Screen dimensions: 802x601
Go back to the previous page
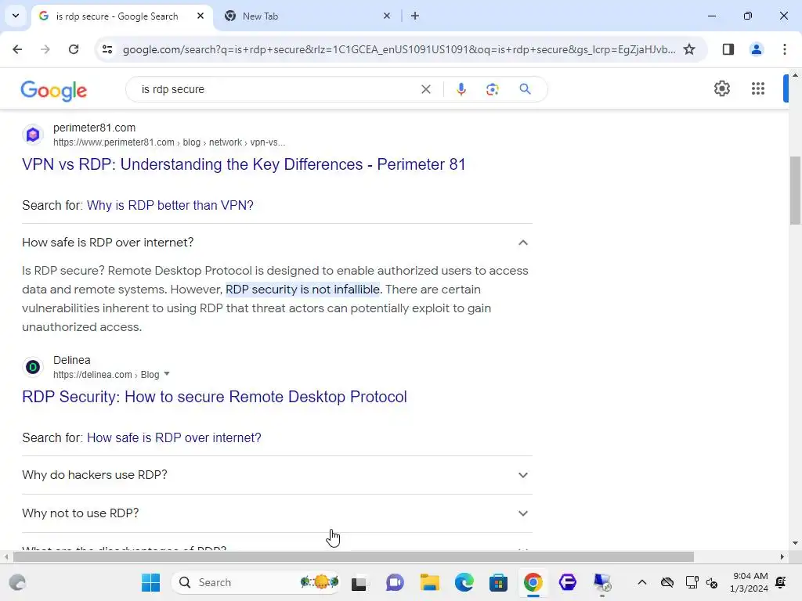(17, 49)
